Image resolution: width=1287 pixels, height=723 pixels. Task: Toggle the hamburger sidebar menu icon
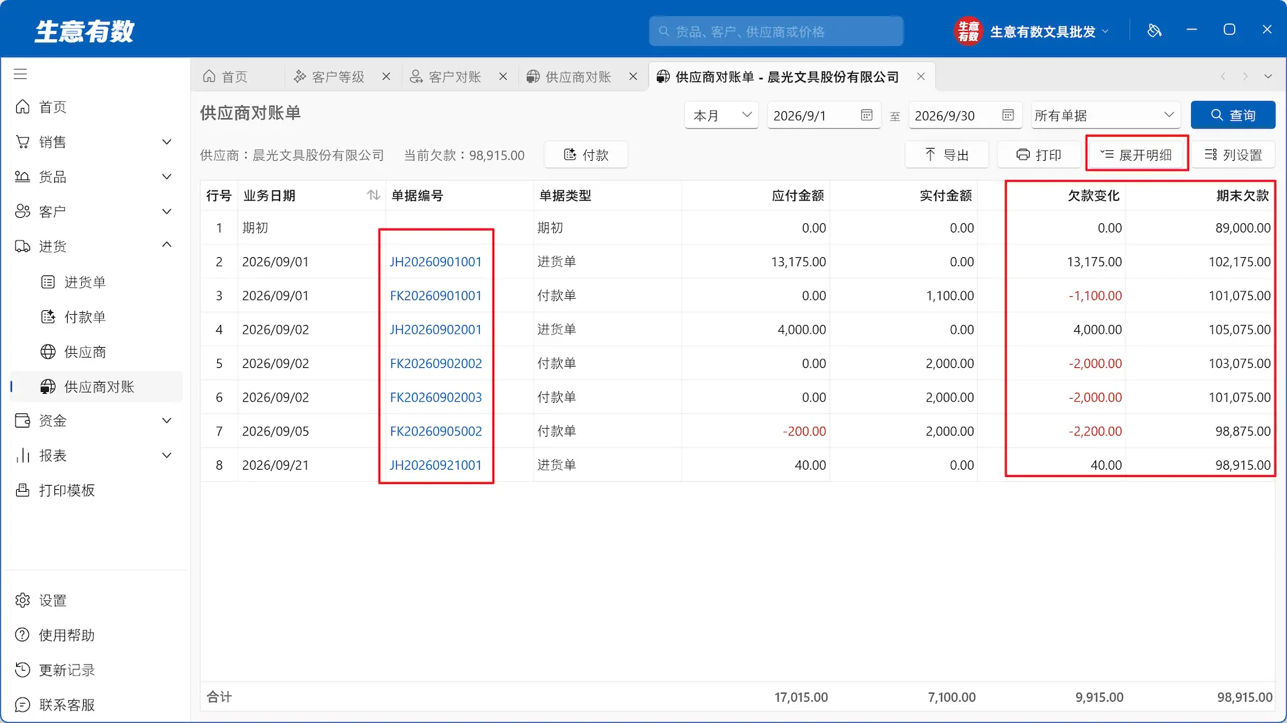[21, 74]
